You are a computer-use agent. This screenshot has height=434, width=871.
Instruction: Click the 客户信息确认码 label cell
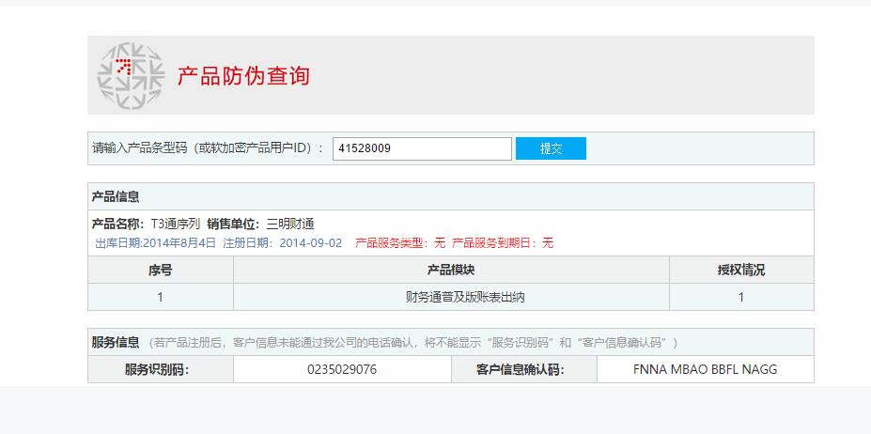click(524, 369)
